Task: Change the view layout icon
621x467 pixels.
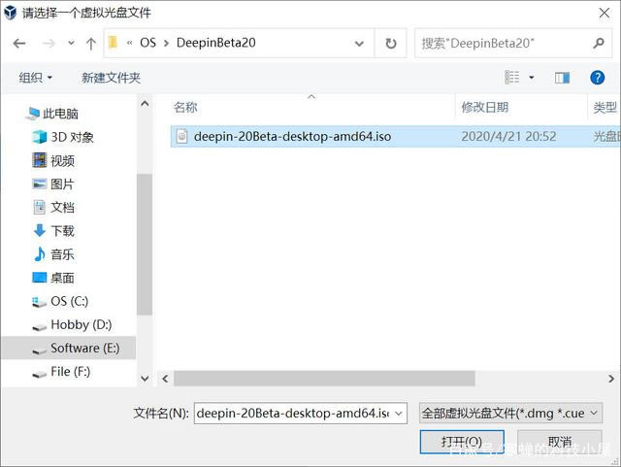Action: (x=511, y=78)
